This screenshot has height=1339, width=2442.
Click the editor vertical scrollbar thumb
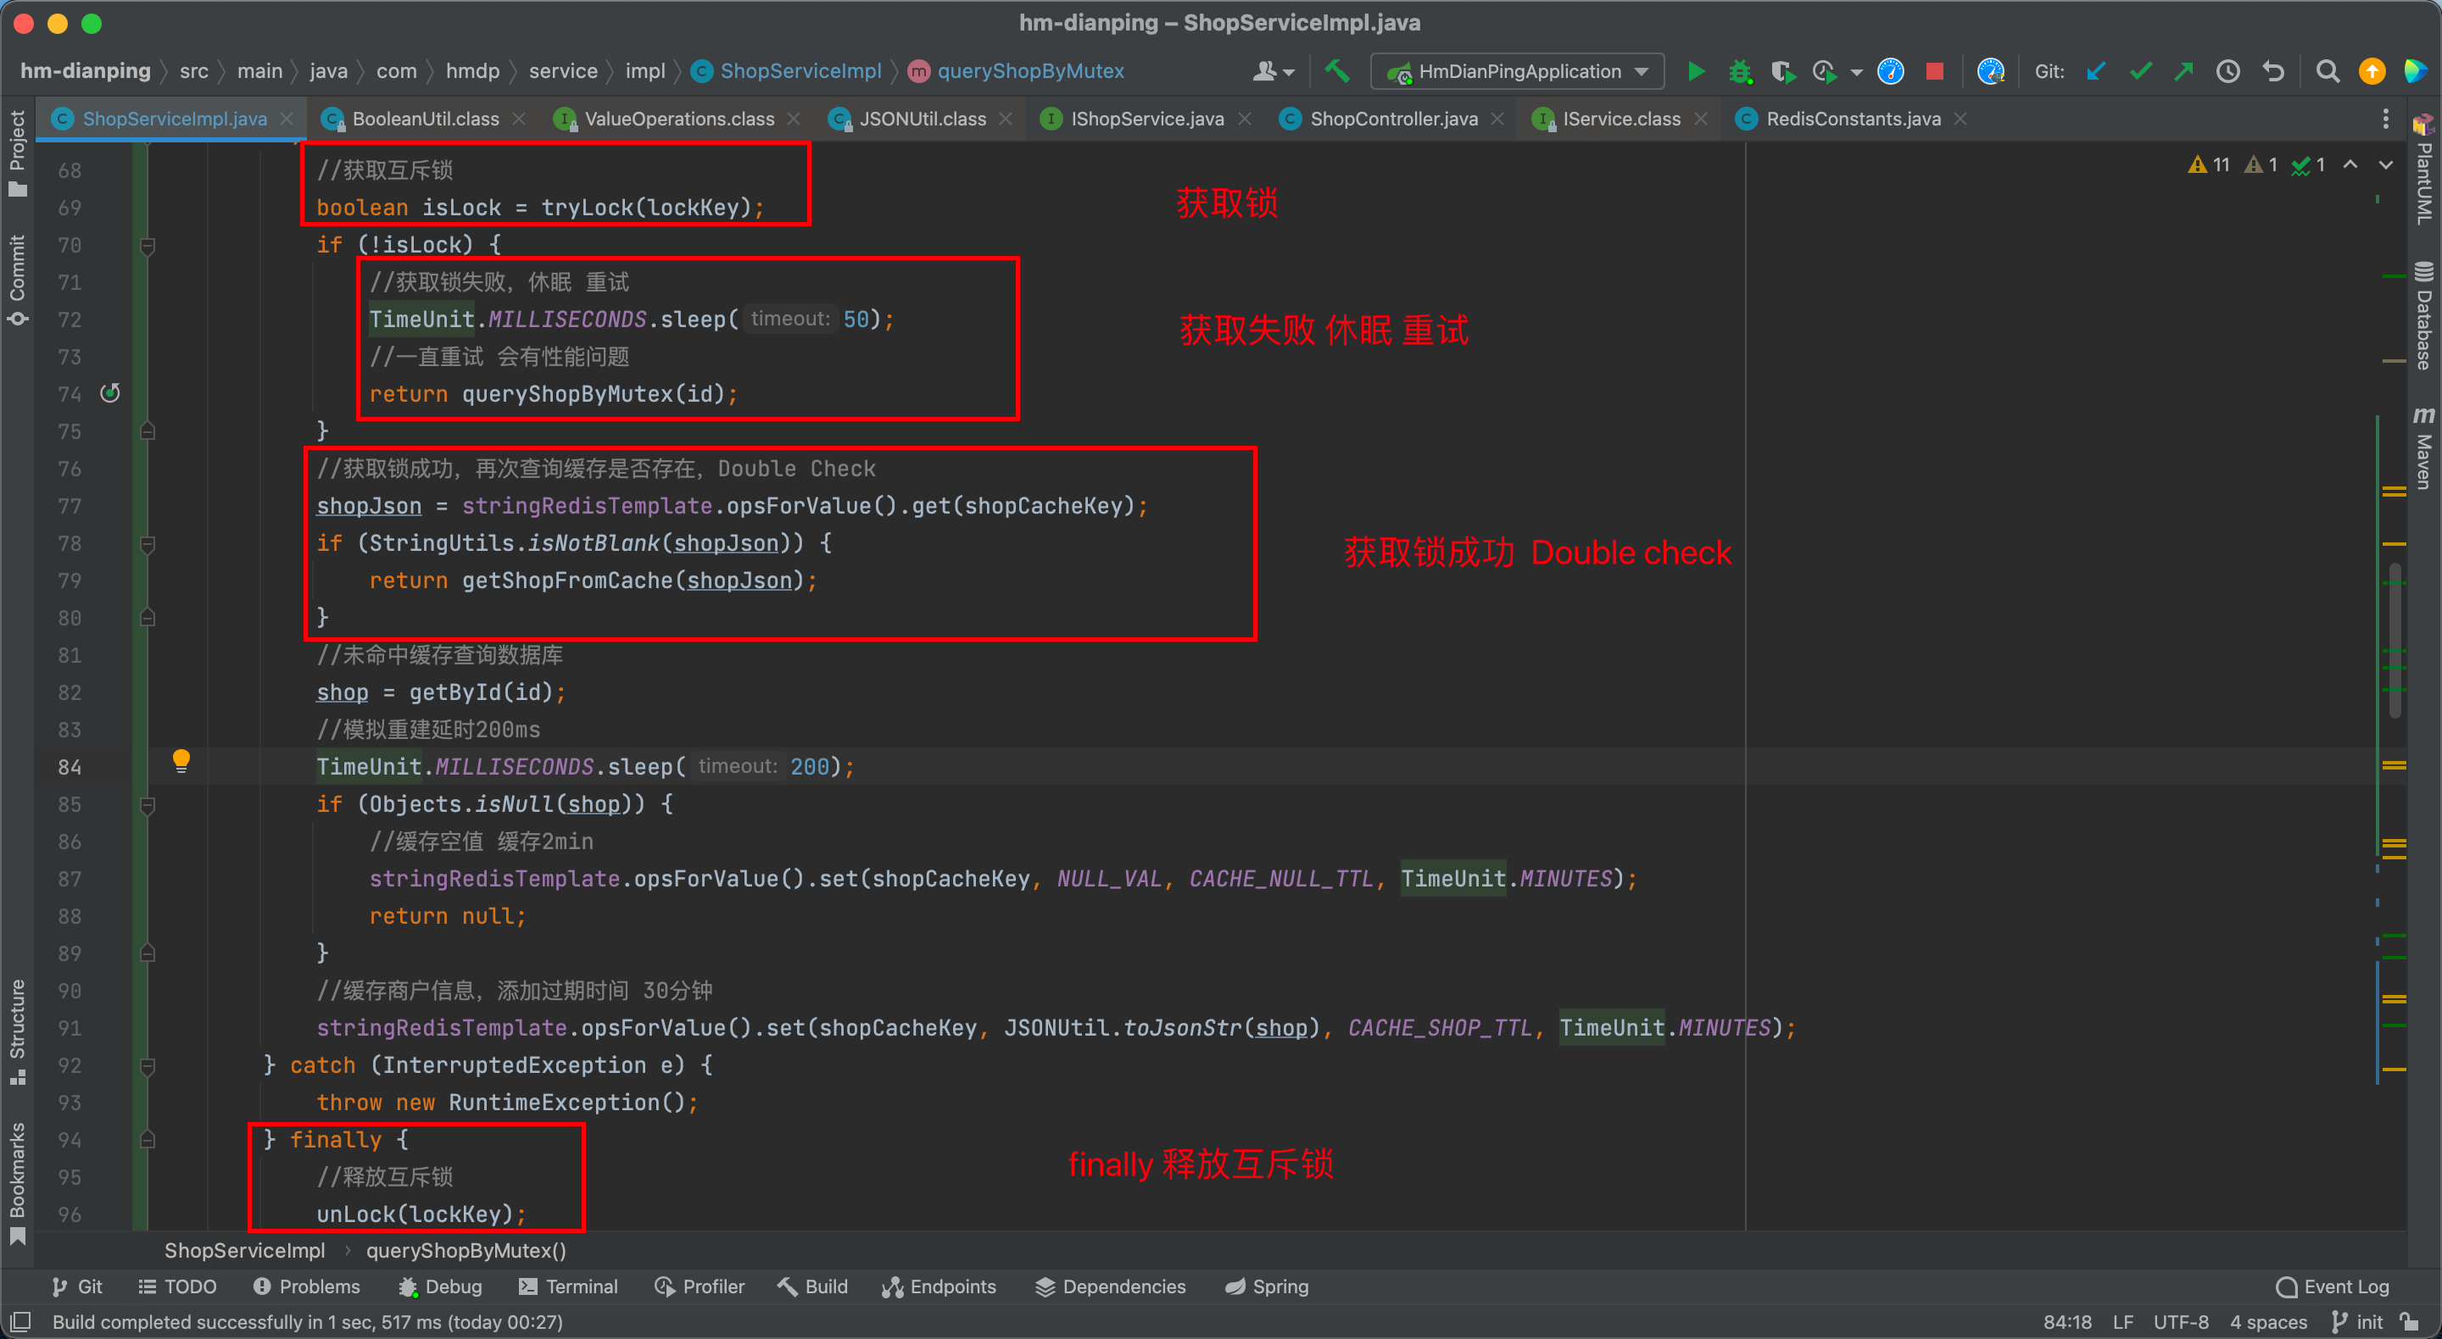click(x=2395, y=640)
